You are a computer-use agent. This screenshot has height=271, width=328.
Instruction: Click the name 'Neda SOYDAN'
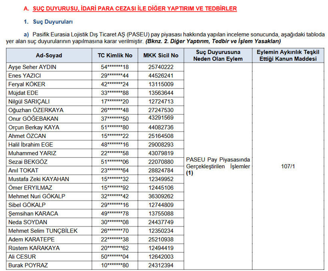pyautogui.click(x=28, y=222)
